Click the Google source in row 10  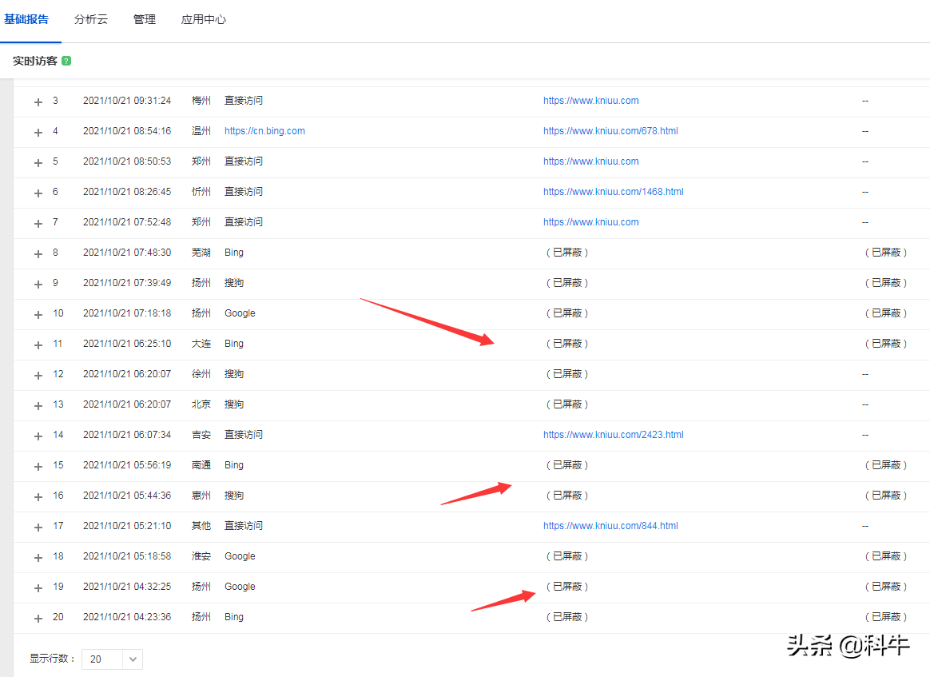[240, 313]
